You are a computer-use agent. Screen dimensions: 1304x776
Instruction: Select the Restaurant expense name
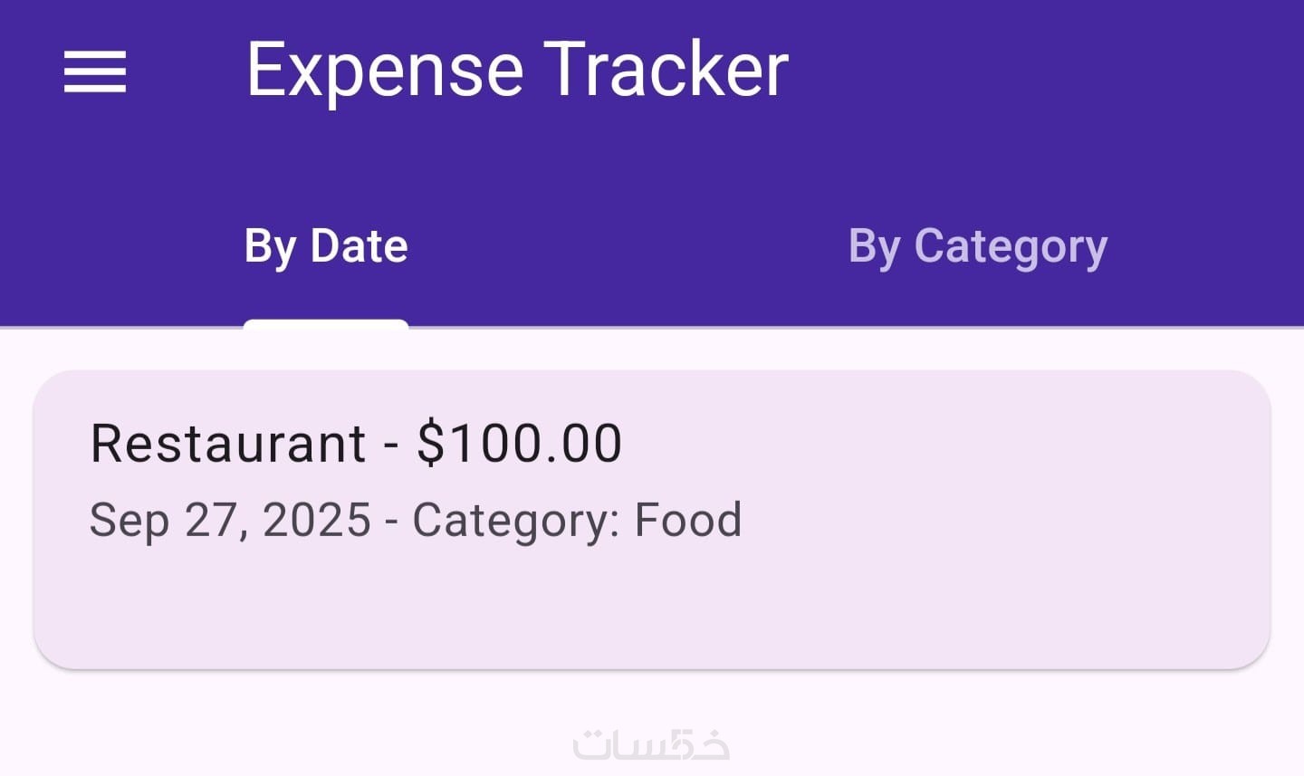tap(228, 444)
